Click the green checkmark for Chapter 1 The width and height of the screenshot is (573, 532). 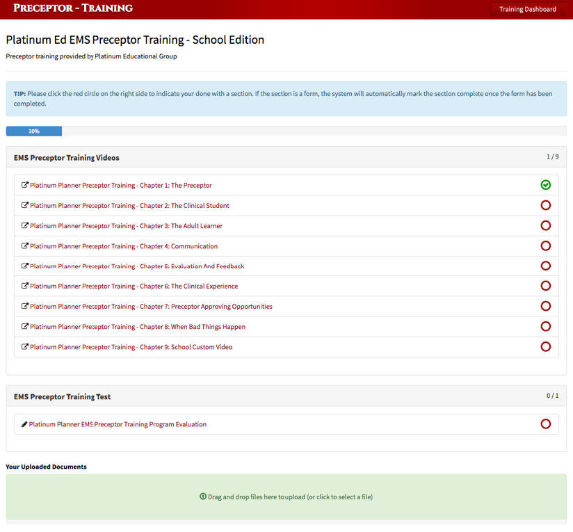pyautogui.click(x=545, y=185)
